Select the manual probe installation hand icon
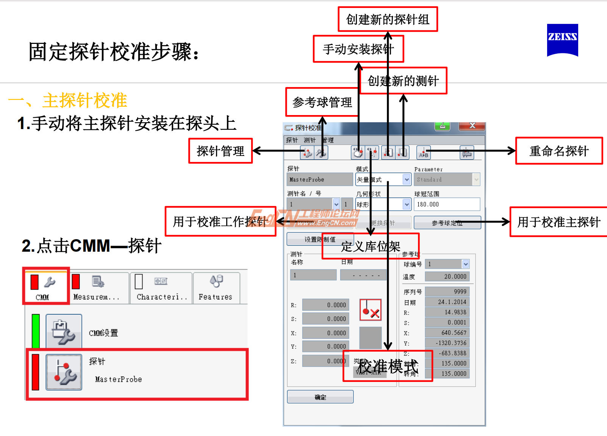Image resolution: width=607 pixels, height=436 pixels. click(358, 153)
